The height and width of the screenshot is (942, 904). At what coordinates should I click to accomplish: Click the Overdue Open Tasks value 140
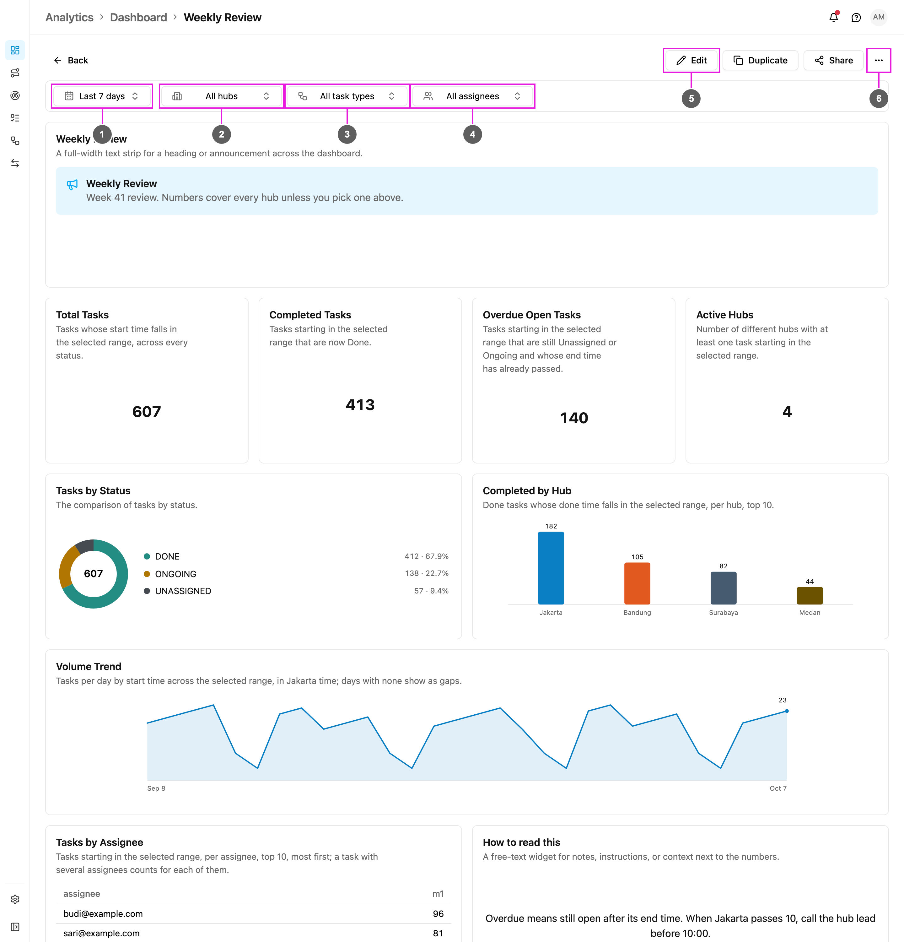[x=573, y=418]
